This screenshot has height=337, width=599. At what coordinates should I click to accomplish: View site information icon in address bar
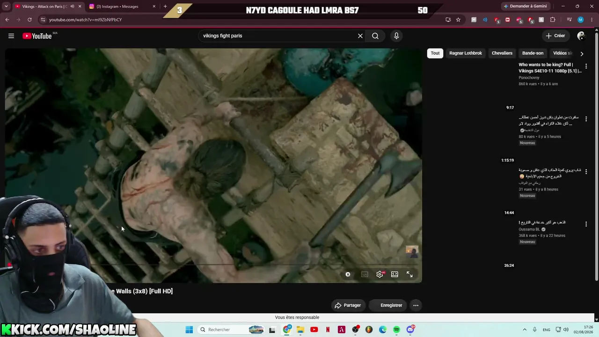(43, 20)
